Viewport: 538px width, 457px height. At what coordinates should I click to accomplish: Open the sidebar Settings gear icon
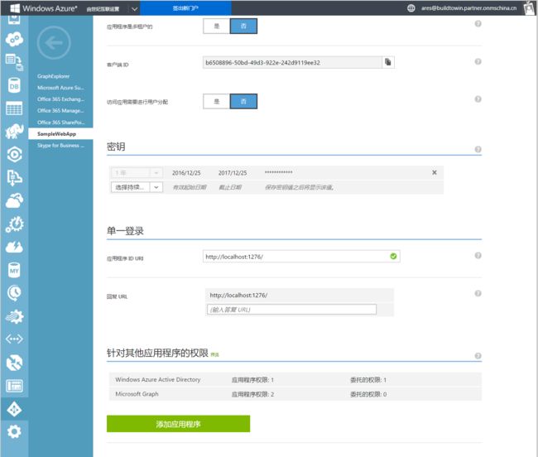(14, 431)
